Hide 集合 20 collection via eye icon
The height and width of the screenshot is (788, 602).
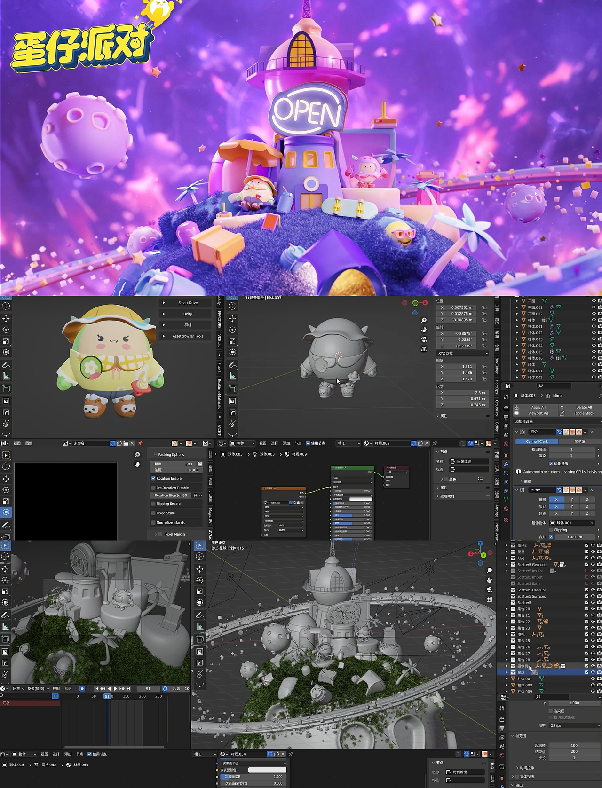[593, 609]
